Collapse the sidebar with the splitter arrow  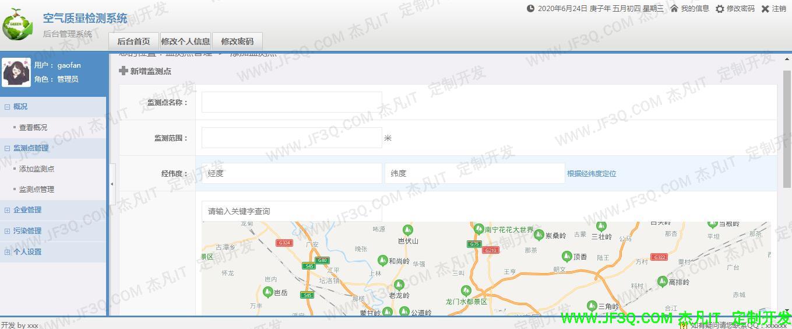pos(112,184)
